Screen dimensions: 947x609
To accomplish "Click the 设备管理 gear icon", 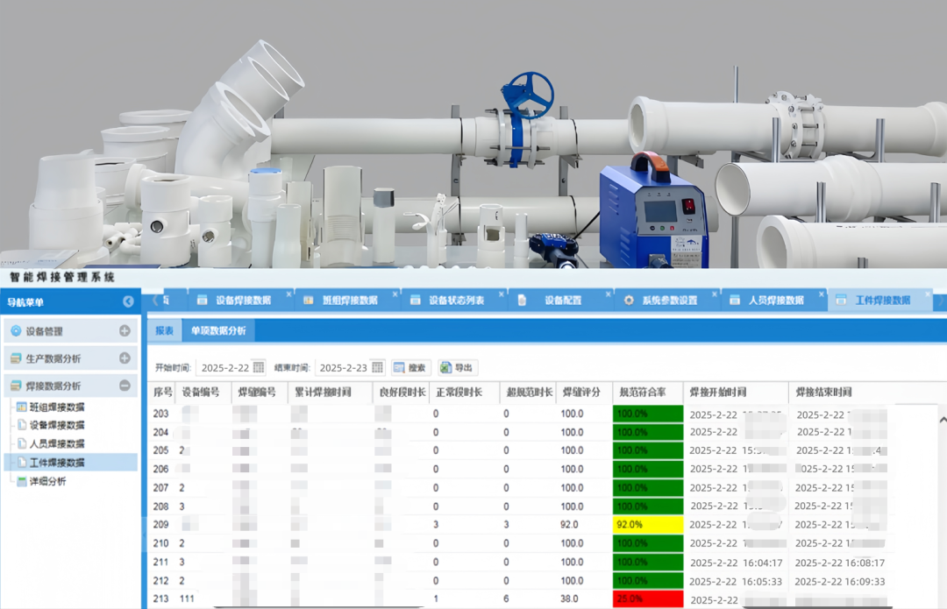I will pyautogui.click(x=16, y=331).
